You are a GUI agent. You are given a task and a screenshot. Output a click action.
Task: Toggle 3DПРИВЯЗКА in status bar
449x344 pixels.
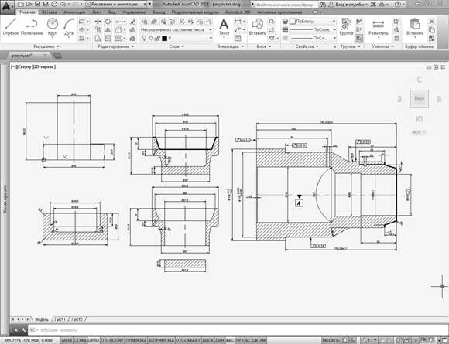click(x=161, y=341)
